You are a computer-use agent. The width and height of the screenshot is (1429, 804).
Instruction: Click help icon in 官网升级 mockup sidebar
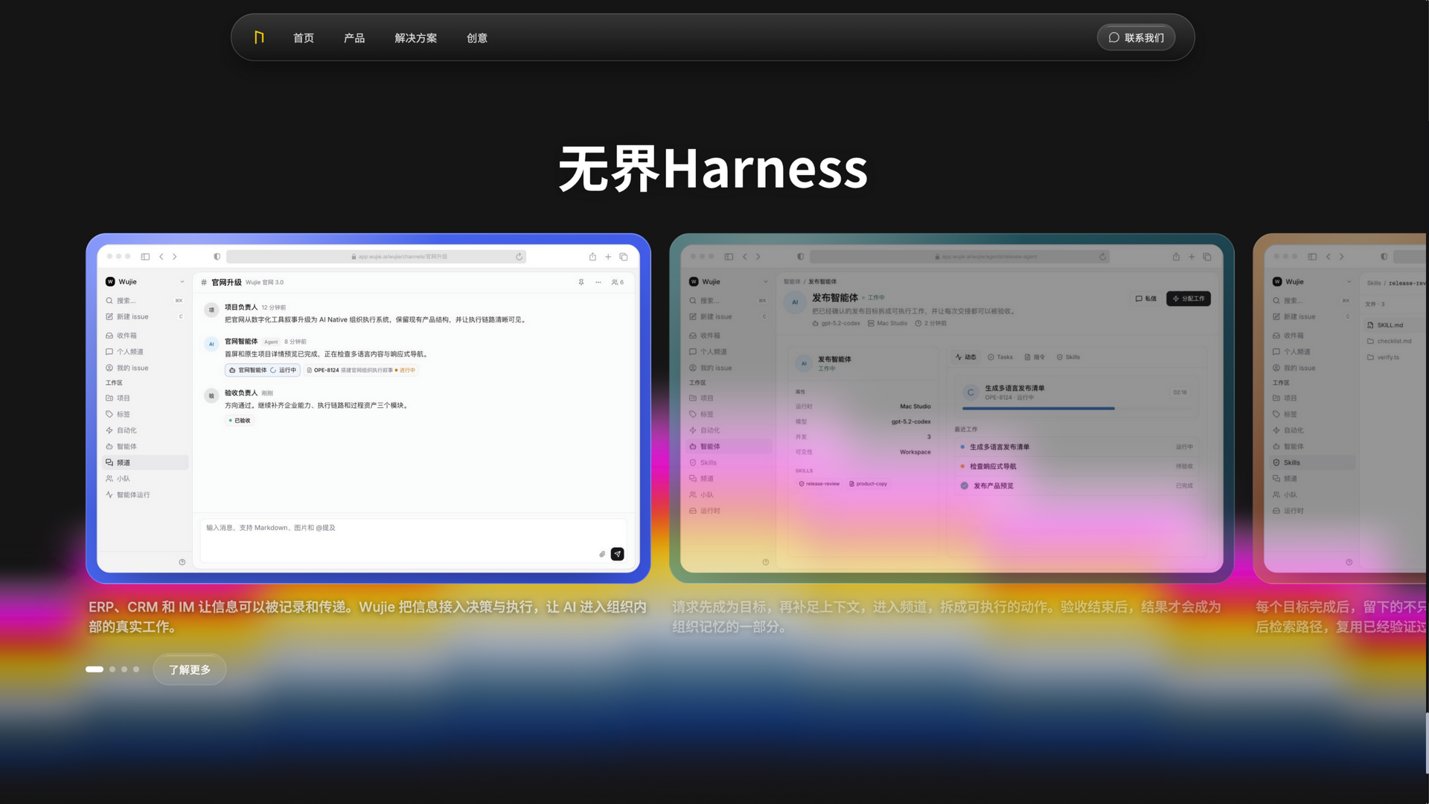point(182,562)
